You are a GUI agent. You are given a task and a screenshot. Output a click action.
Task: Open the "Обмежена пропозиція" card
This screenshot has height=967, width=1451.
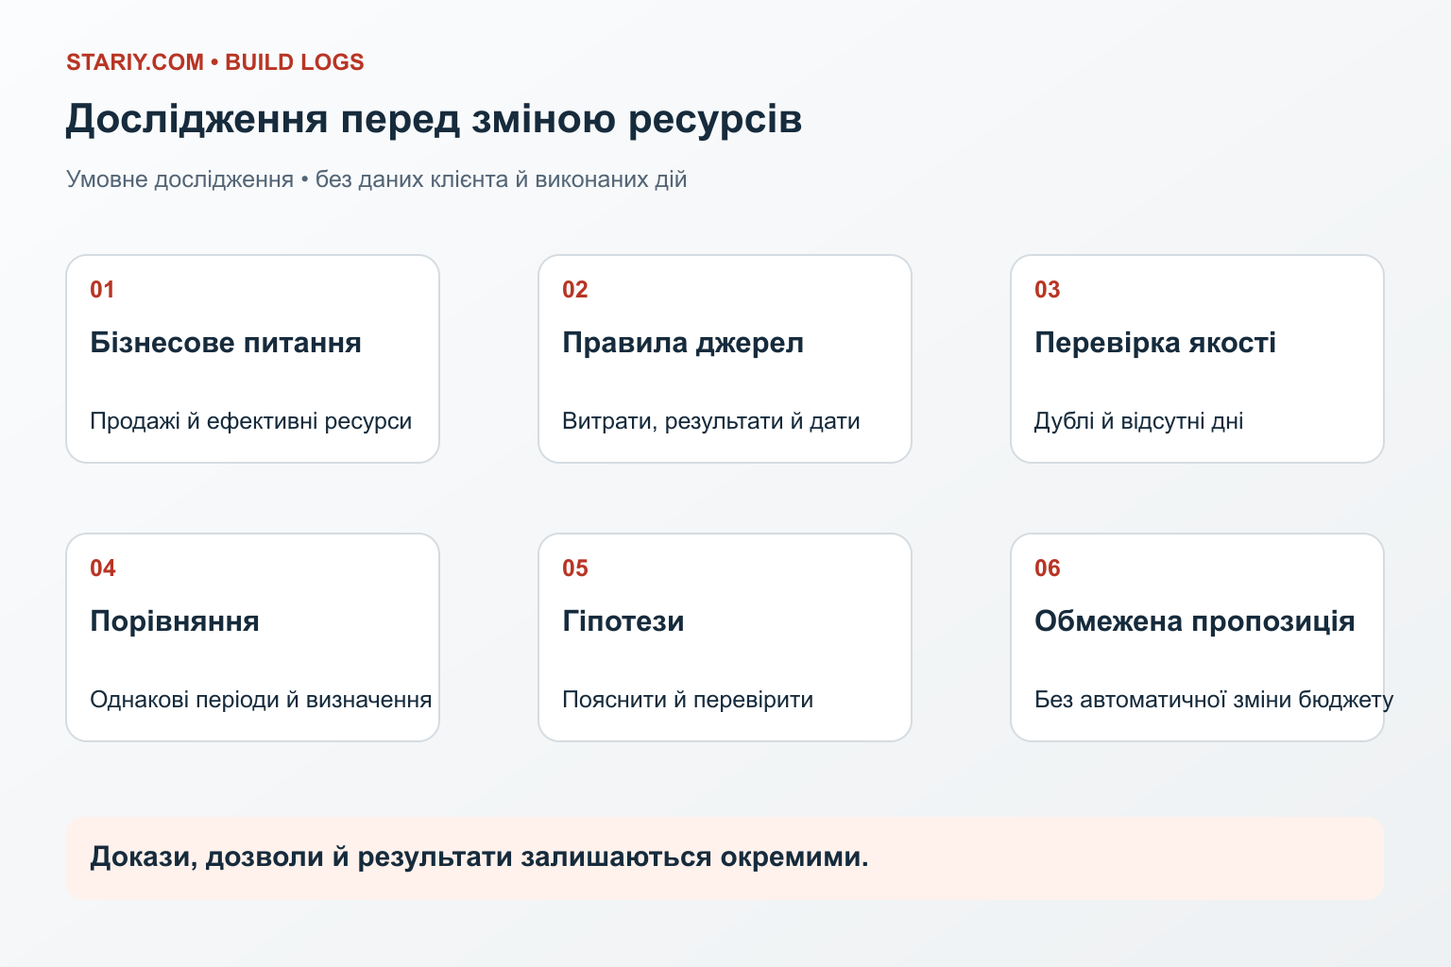pos(1197,637)
